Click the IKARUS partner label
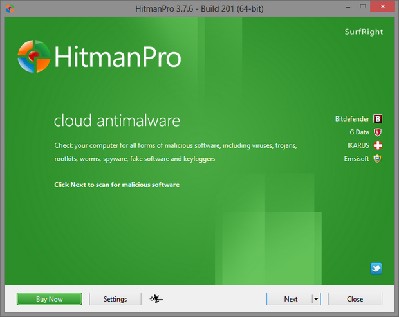 tap(358, 145)
